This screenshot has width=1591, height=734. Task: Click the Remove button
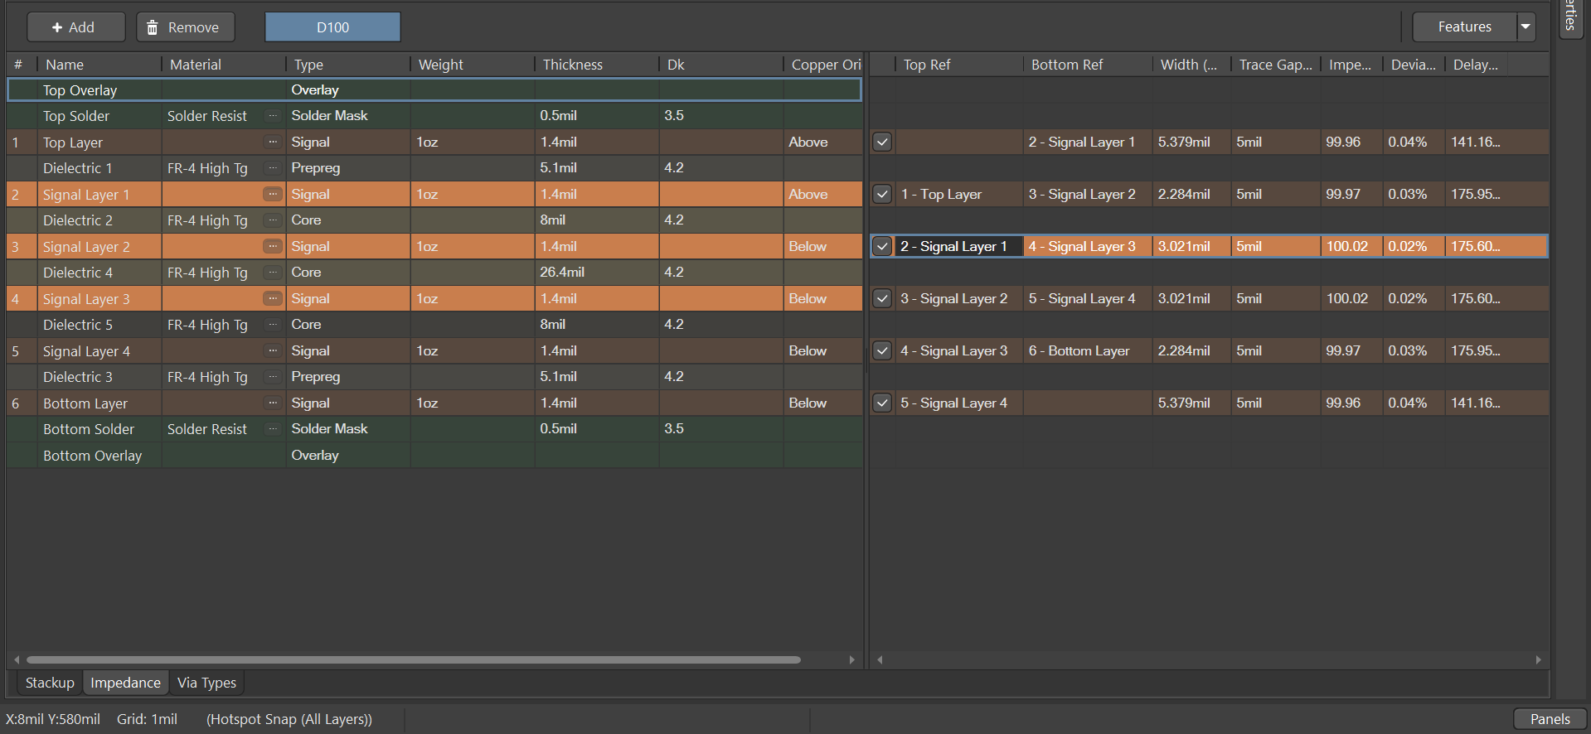185,27
